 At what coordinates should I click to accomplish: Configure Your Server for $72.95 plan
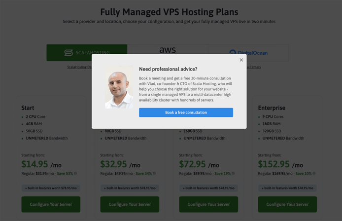click(x=208, y=204)
